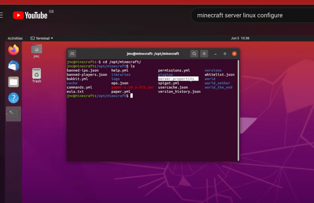Click the world_nether directory name
314x203 pixels.
[217, 83]
